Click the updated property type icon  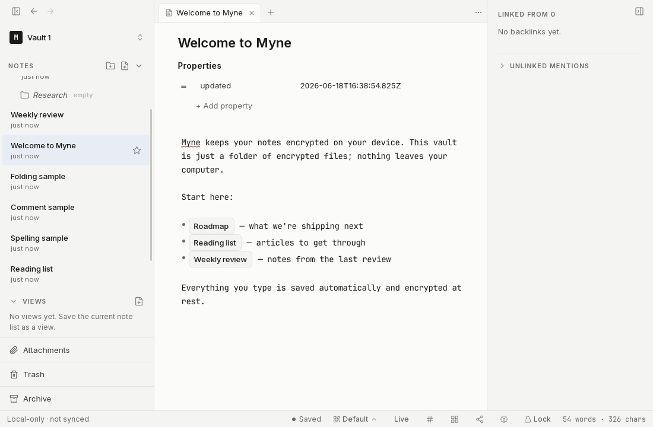tap(183, 86)
